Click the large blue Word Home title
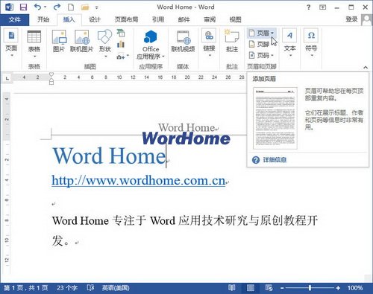Screen dimensions: 373x294 (109, 156)
